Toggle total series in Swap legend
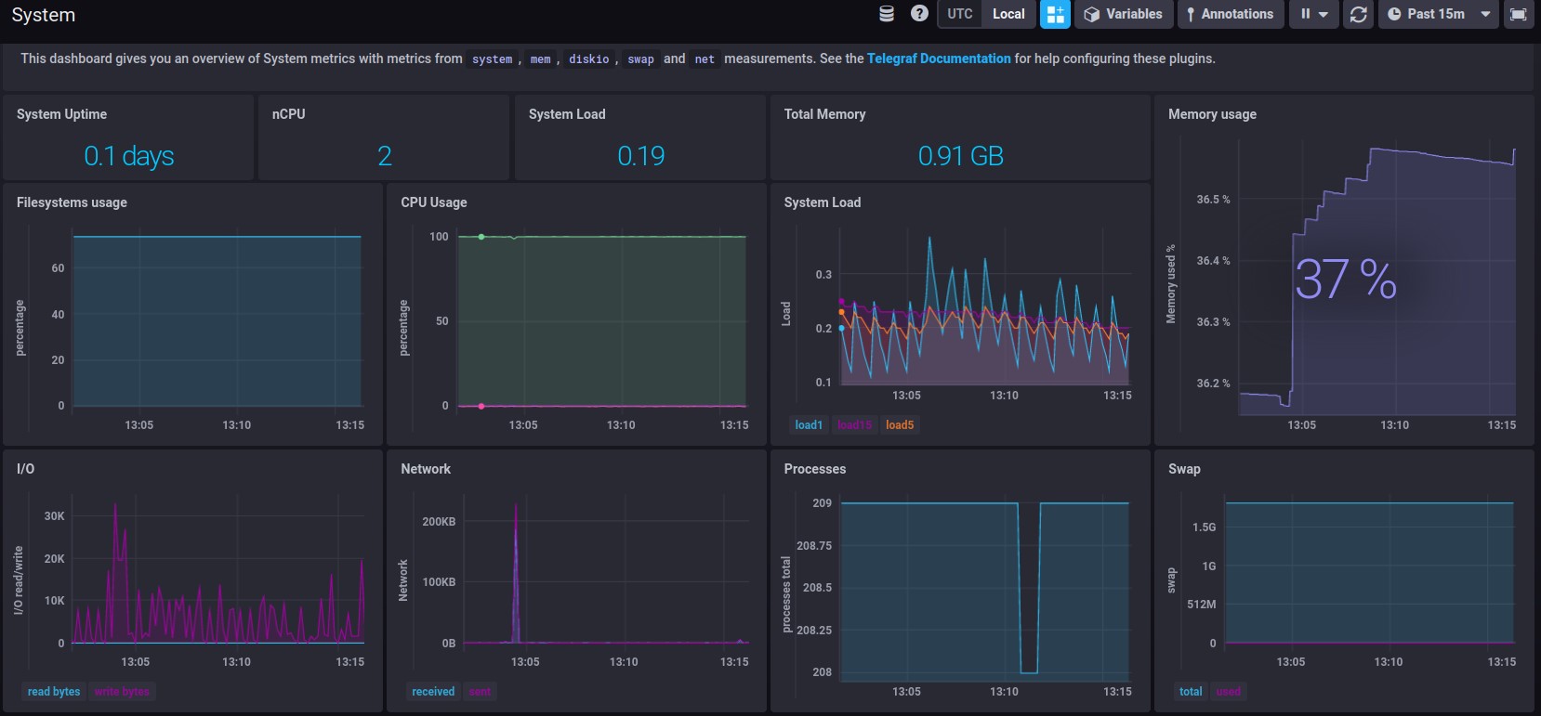Image resolution: width=1541 pixels, height=716 pixels. coord(1191,692)
